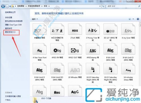141x103 pixels.
Task: Select the 10.15 Saturday Night [R] (BRK) font icon
Action: [111, 69]
